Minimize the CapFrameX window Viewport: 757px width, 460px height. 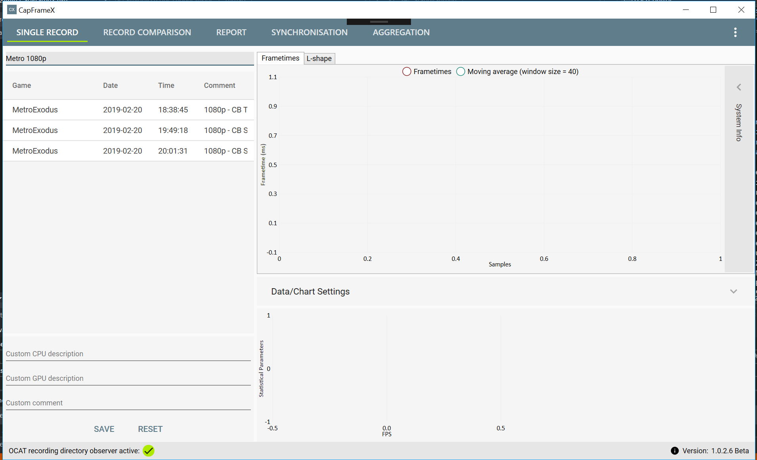686,10
